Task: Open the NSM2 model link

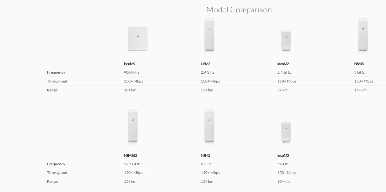Action: click(x=206, y=64)
